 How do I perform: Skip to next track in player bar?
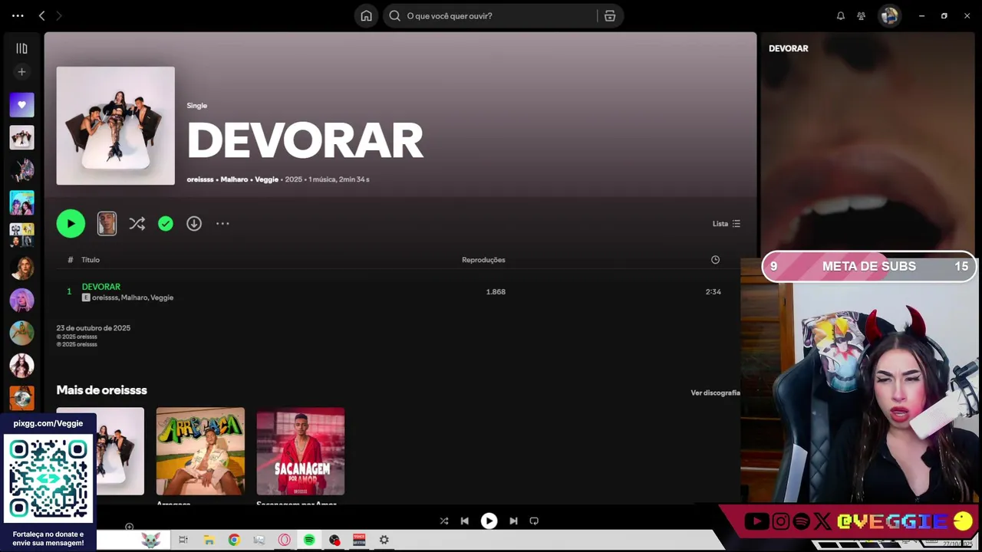point(513,521)
